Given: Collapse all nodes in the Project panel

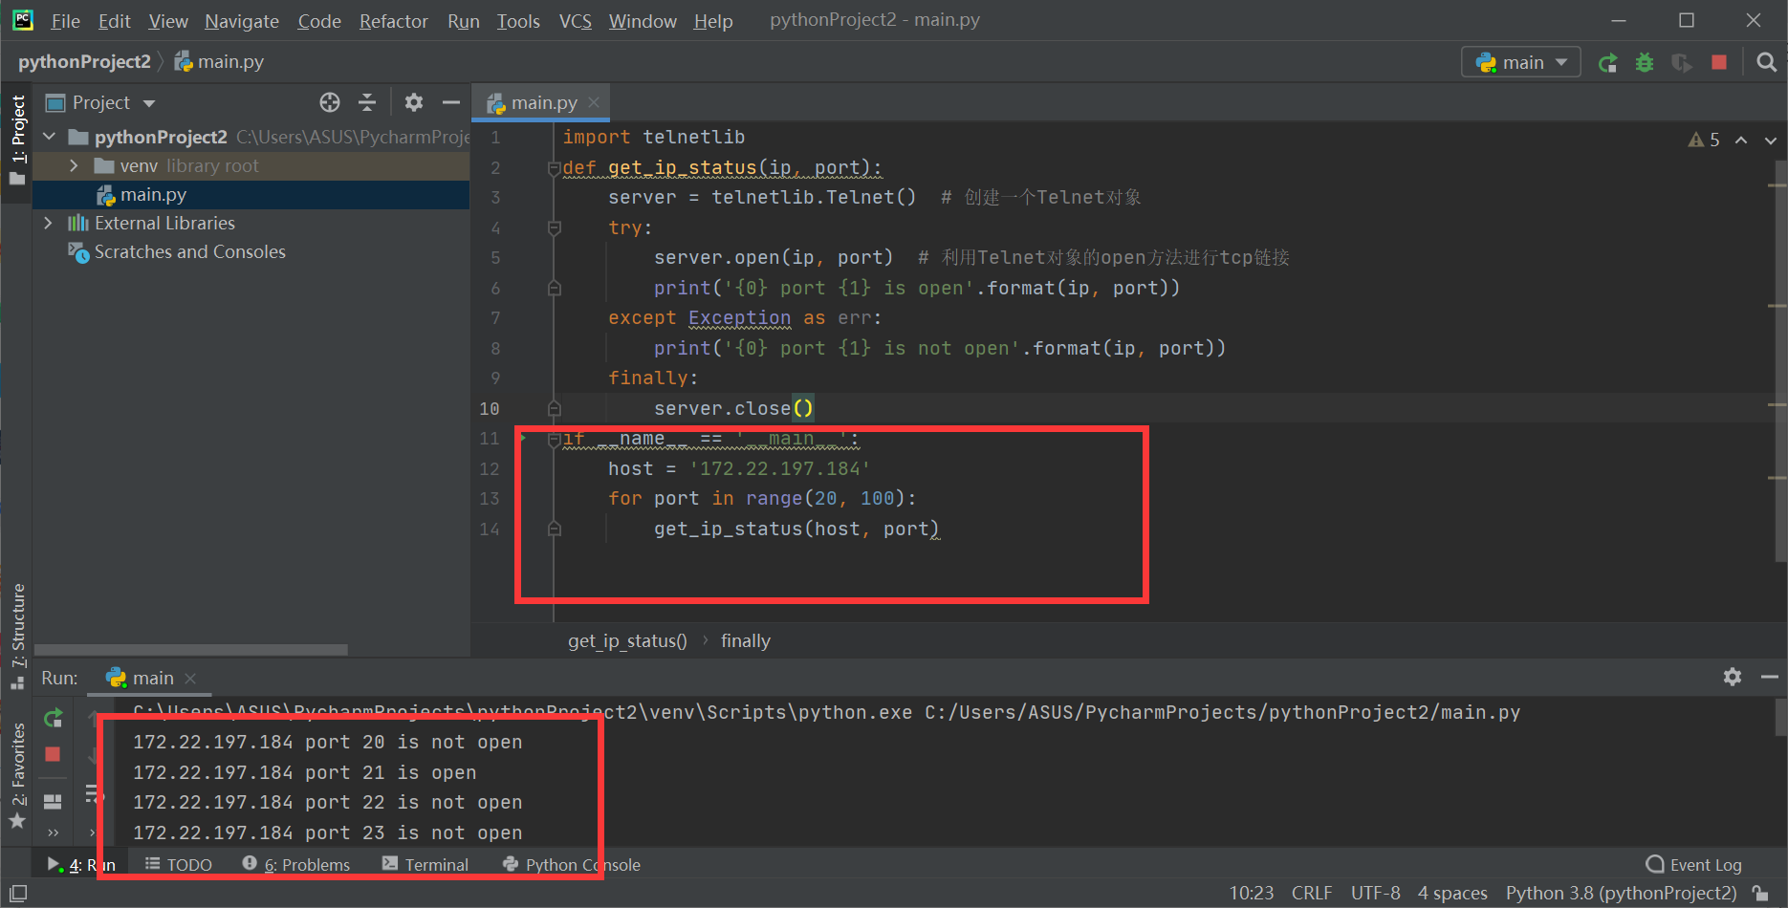Looking at the screenshot, I should (367, 102).
